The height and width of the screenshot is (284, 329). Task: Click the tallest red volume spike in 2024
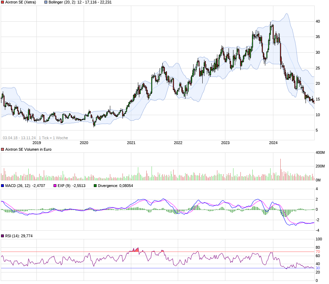[281, 170]
